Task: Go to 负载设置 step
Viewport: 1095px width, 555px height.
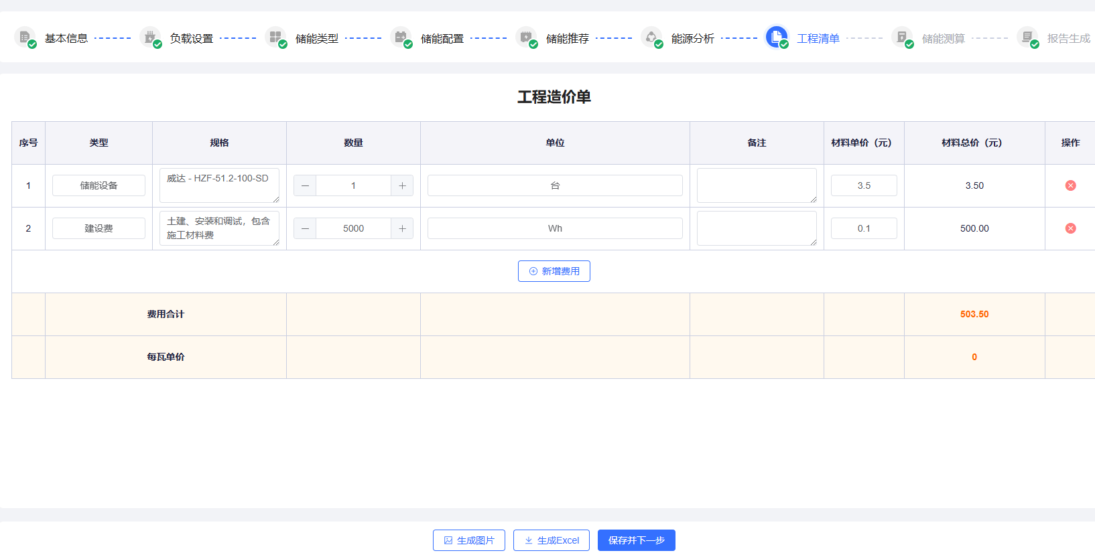Action: pyautogui.click(x=192, y=39)
